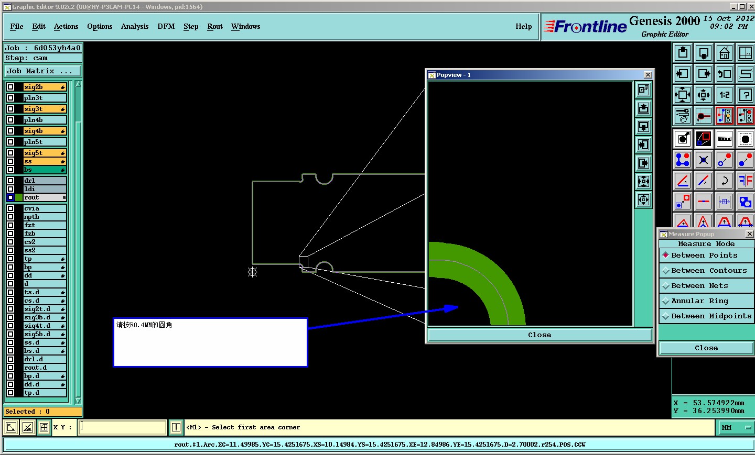Open the Options menu
Image resolution: width=755 pixels, height=455 pixels.
100,26
